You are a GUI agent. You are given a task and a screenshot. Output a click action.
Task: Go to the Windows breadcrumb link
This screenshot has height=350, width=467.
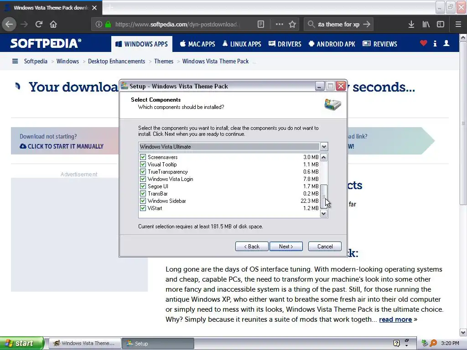point(67,62)
